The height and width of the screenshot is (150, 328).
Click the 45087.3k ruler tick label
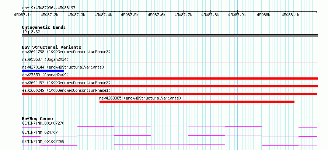(77, 15)
